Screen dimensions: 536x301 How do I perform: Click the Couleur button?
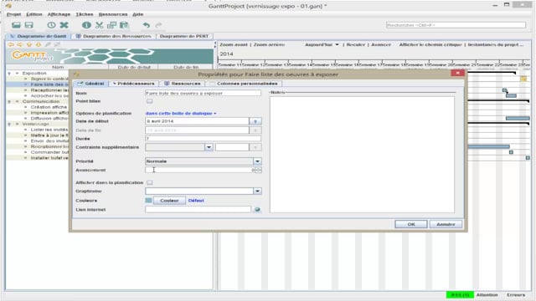click(169, 201)
